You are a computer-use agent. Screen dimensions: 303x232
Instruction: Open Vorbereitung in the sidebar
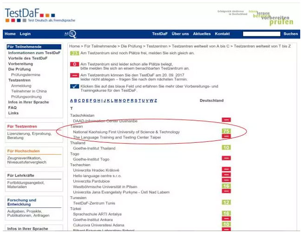point(20,64)
